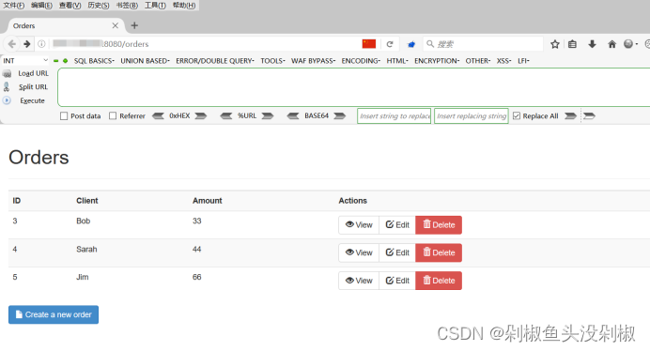Click the browser search box
The image size is (650, 351).
(x=483, y=44)
